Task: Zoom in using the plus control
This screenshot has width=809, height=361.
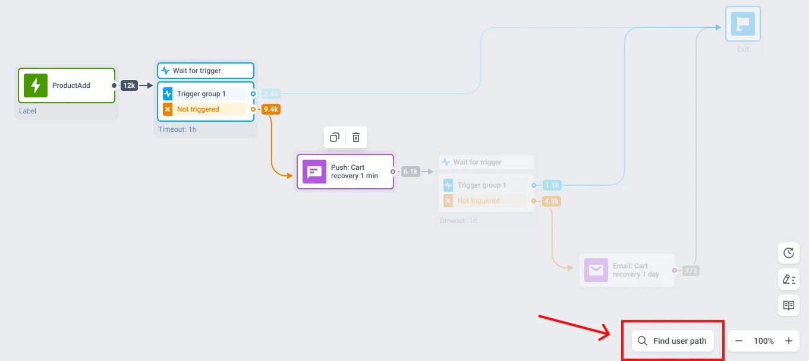Action: tap(789, 341)
